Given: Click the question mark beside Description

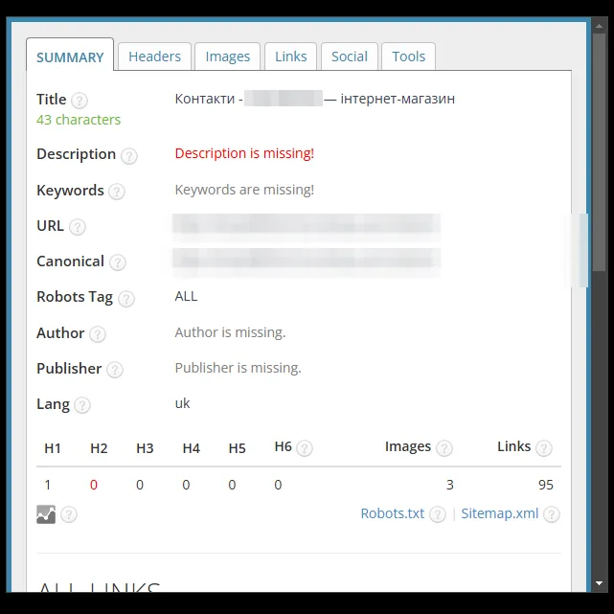Looking at the screenshot, I should 128,155.
